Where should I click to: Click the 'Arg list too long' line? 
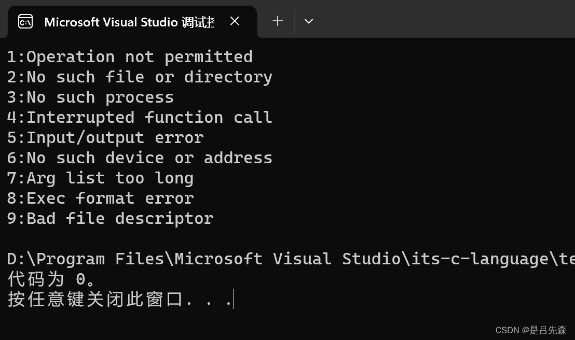(100, 178)
